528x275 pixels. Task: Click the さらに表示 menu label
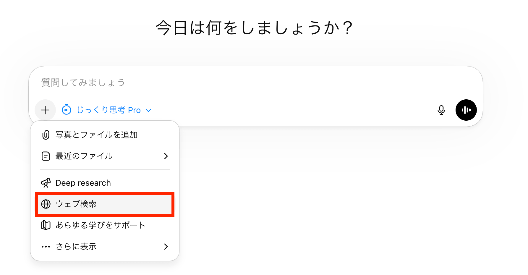[x=76, y=247]
